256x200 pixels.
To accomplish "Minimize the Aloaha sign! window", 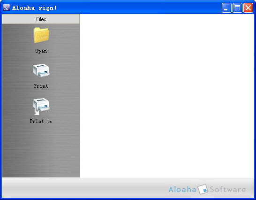I will coord(226,8).
